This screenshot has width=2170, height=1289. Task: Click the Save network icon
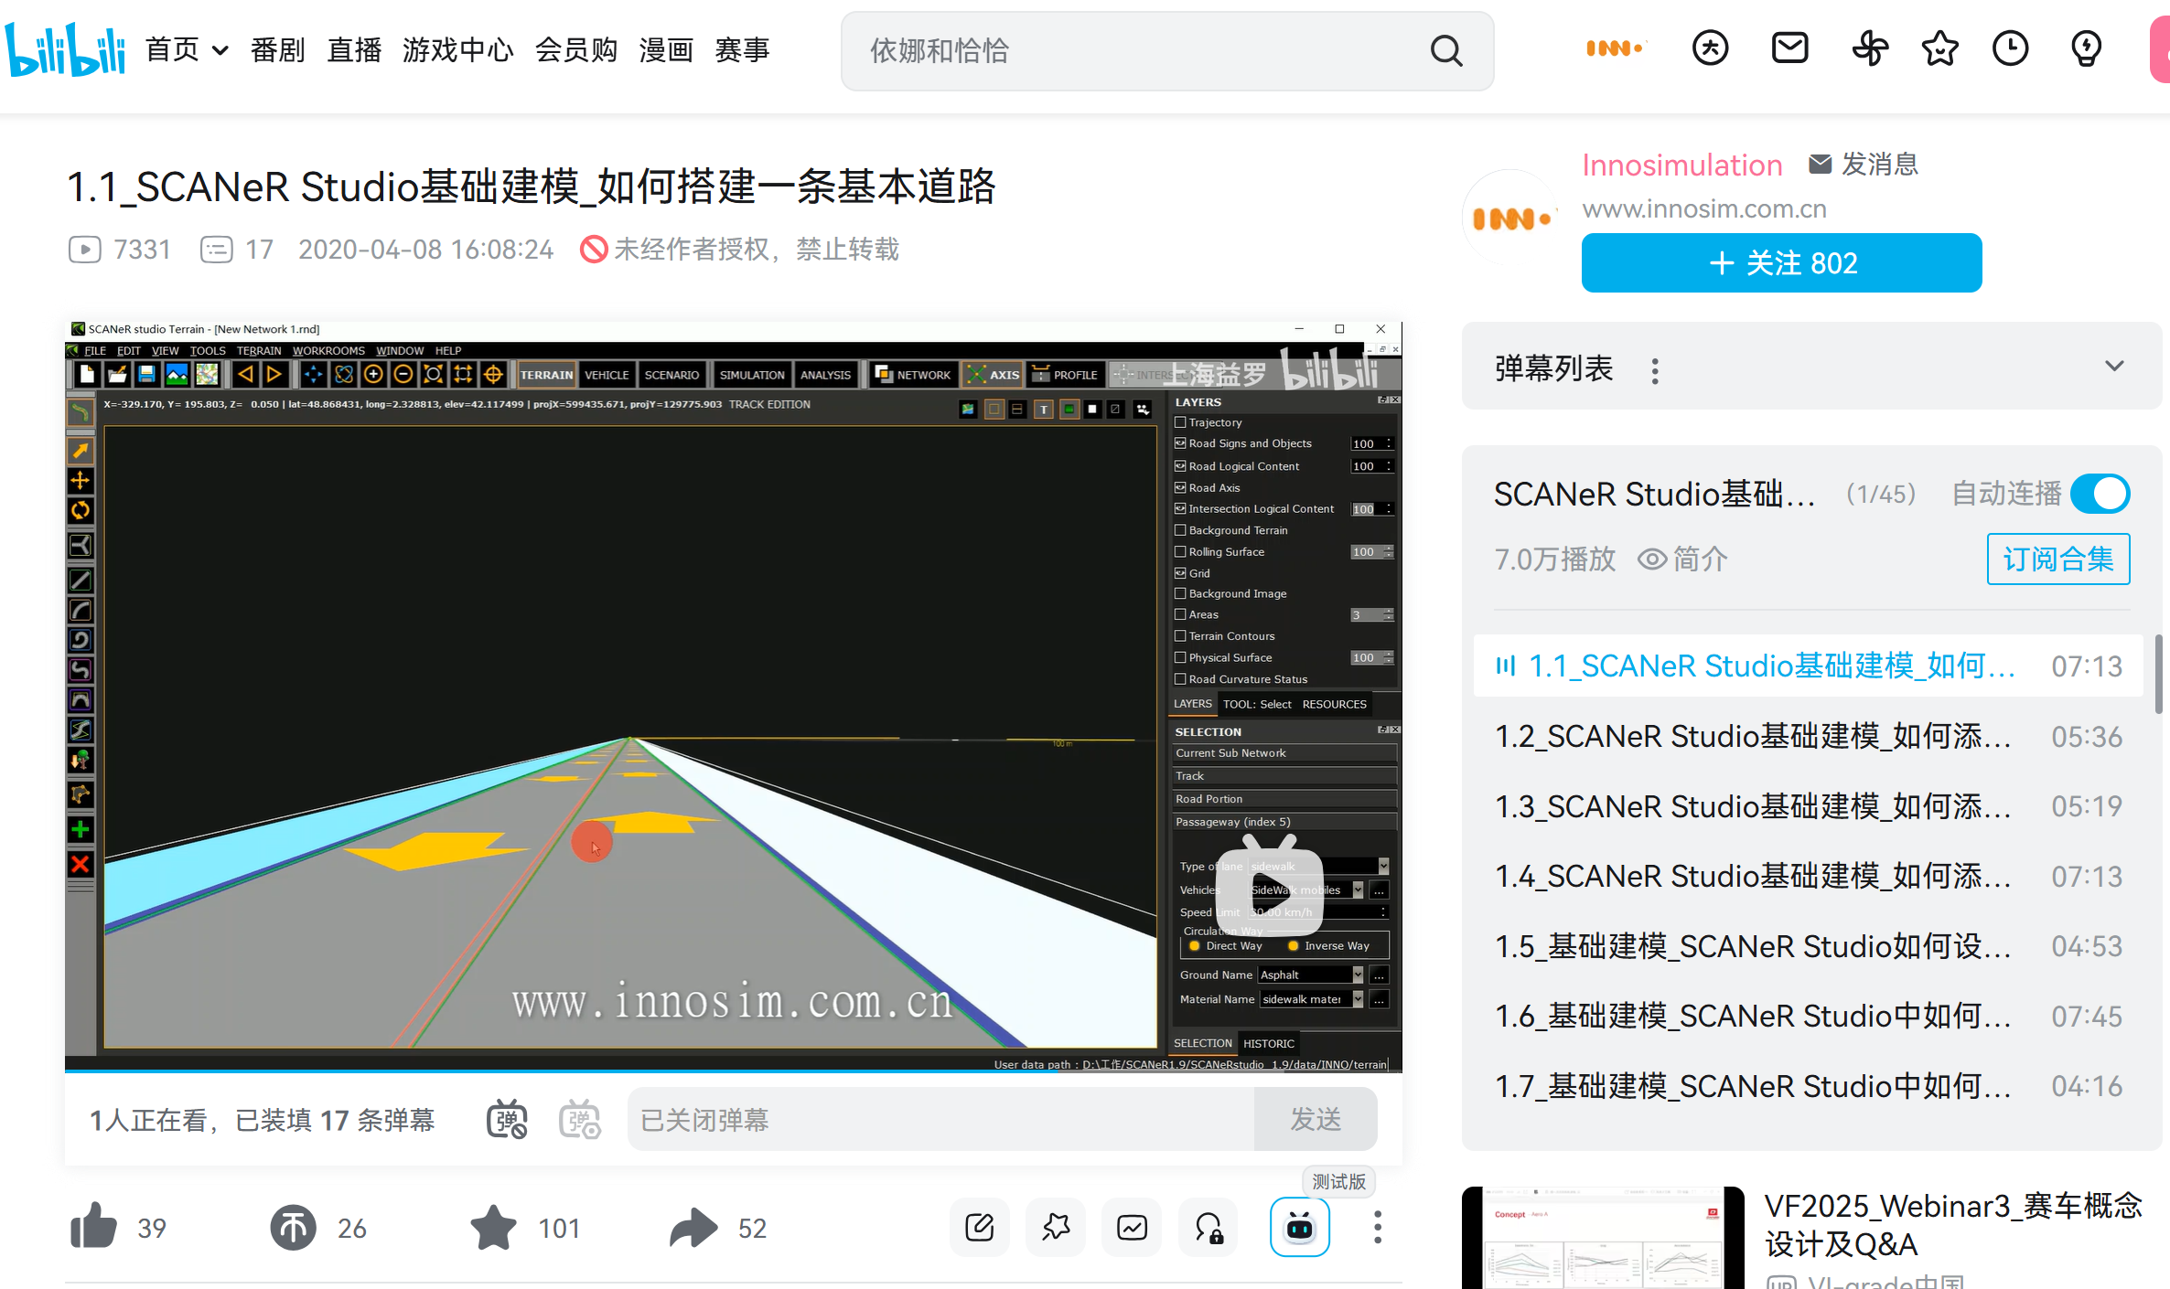tap(146, 374)
